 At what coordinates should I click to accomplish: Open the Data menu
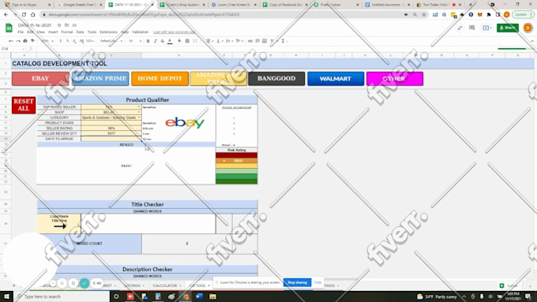(80, 32)
